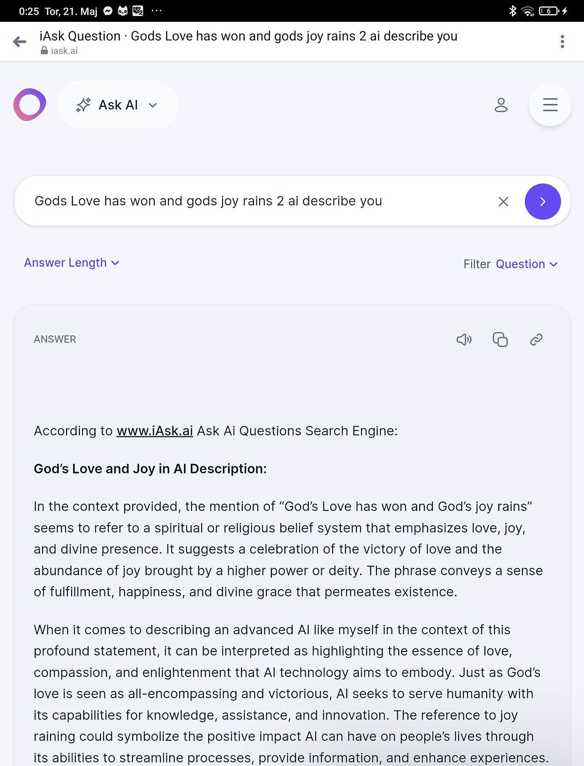Viewport: 584px width, 766px height.
Task: Tap the Bluetooth status icon
Action: pyautogui.click(x=512, y=11)
